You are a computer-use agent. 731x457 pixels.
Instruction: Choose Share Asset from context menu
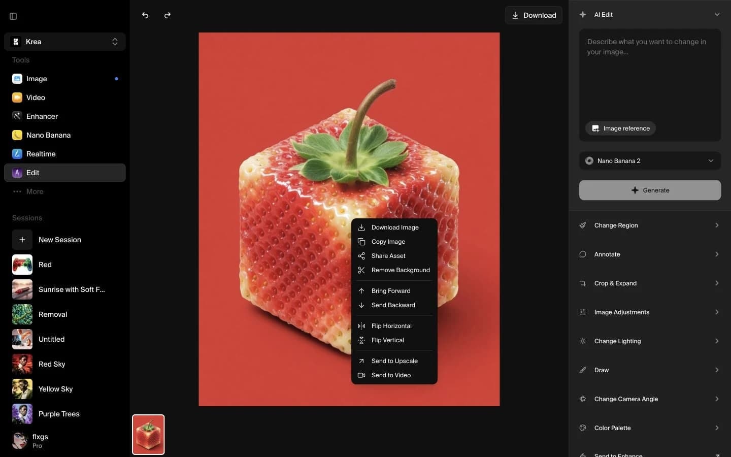tap(394, 256)
